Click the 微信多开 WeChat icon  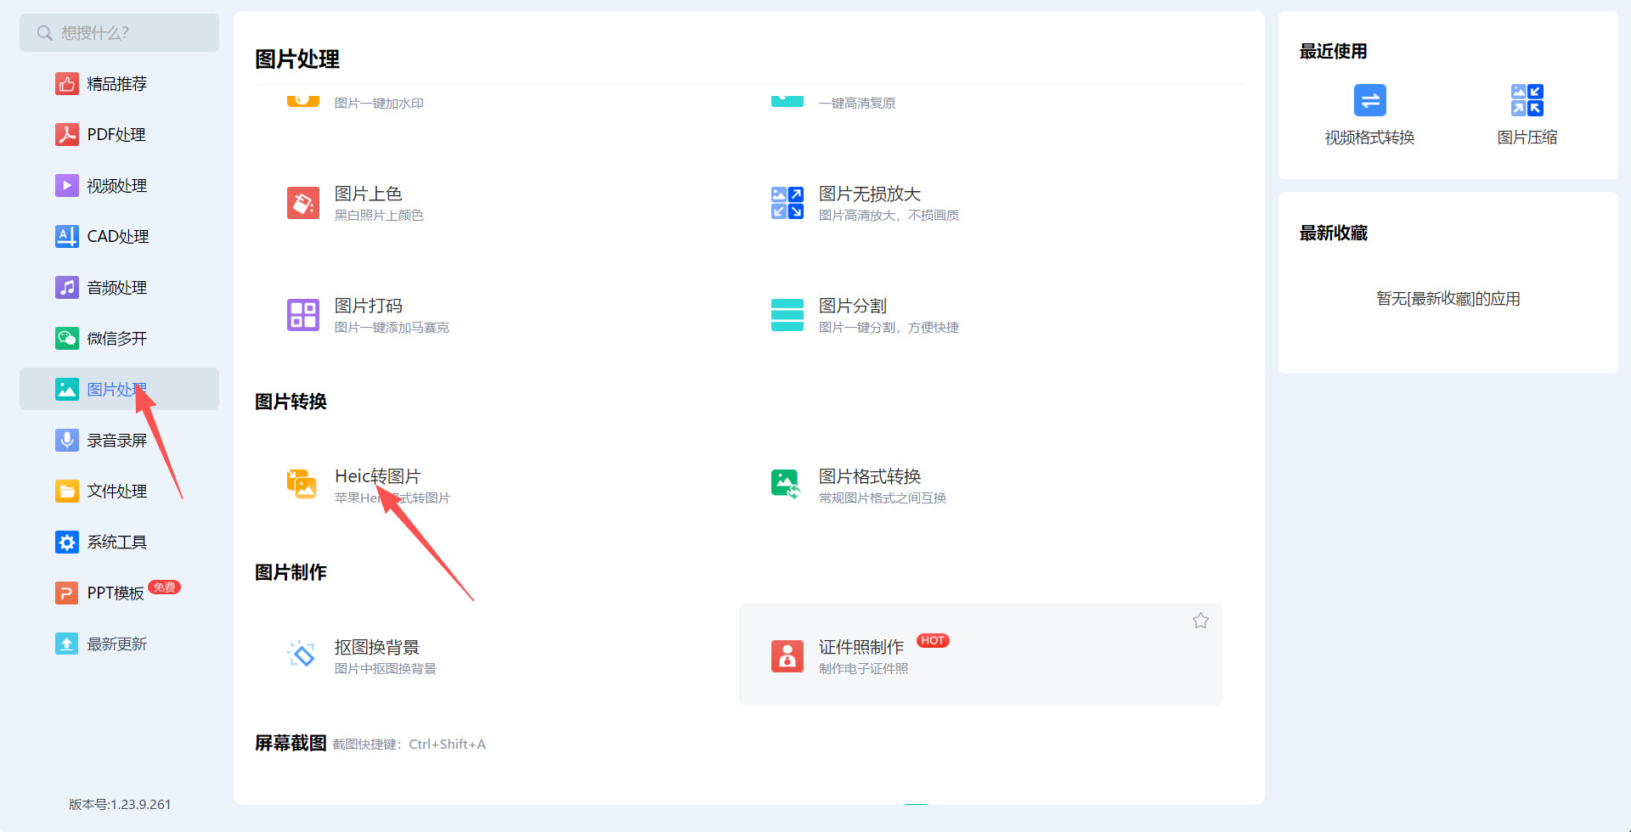click(x=67, y=339)
